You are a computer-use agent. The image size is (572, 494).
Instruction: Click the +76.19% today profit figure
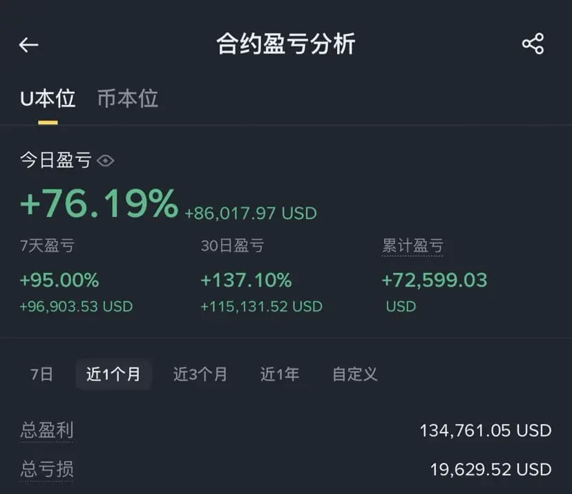99,203
